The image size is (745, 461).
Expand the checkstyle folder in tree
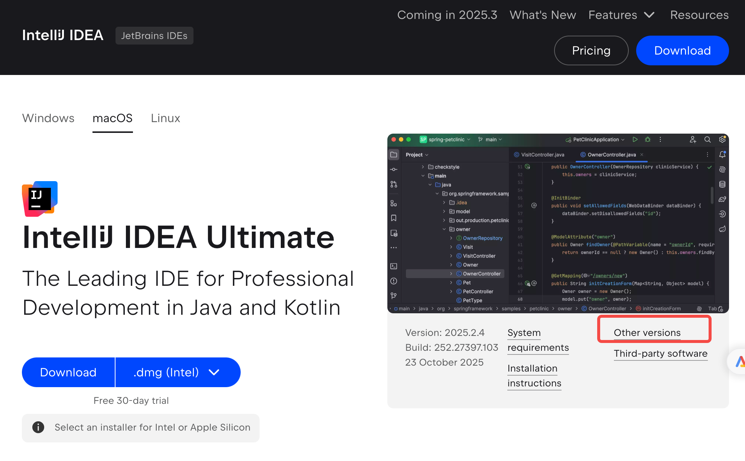pos(423,167)
